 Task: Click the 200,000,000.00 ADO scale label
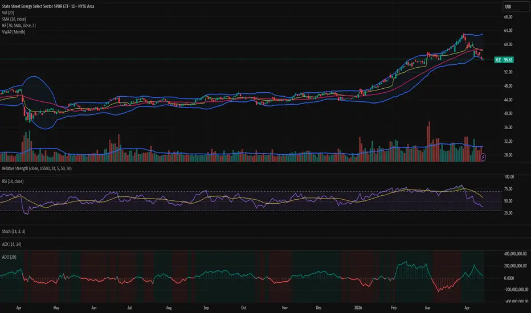click(x=516, y=266)
